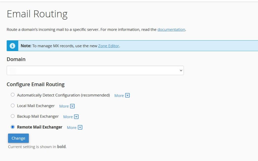Click the 'Automatically Detect Configuration (recommended)' label text
This screenshot has height=161, width=258.
coord(63,95)
